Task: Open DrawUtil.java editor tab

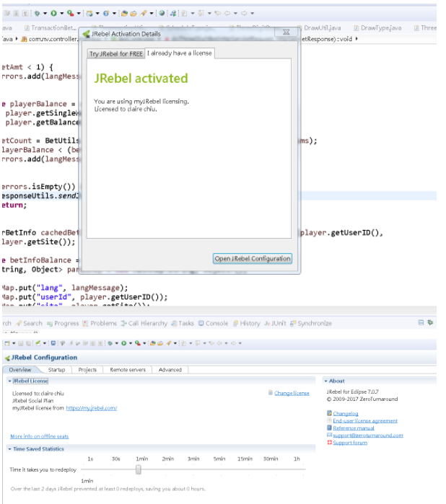Action: [319, 28]
